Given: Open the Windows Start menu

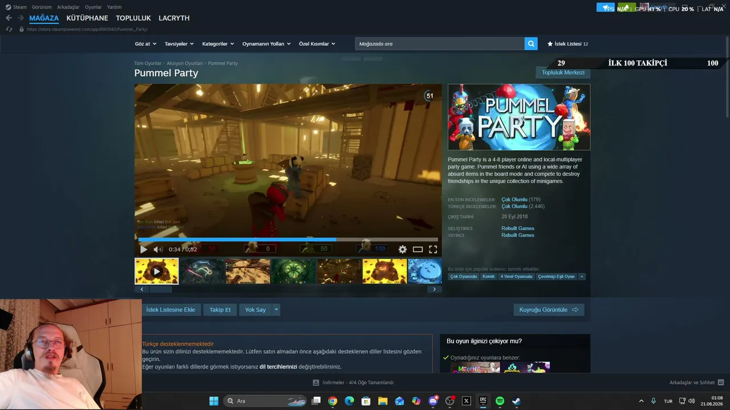Looking at the screenshot, I should click(214, 401).
